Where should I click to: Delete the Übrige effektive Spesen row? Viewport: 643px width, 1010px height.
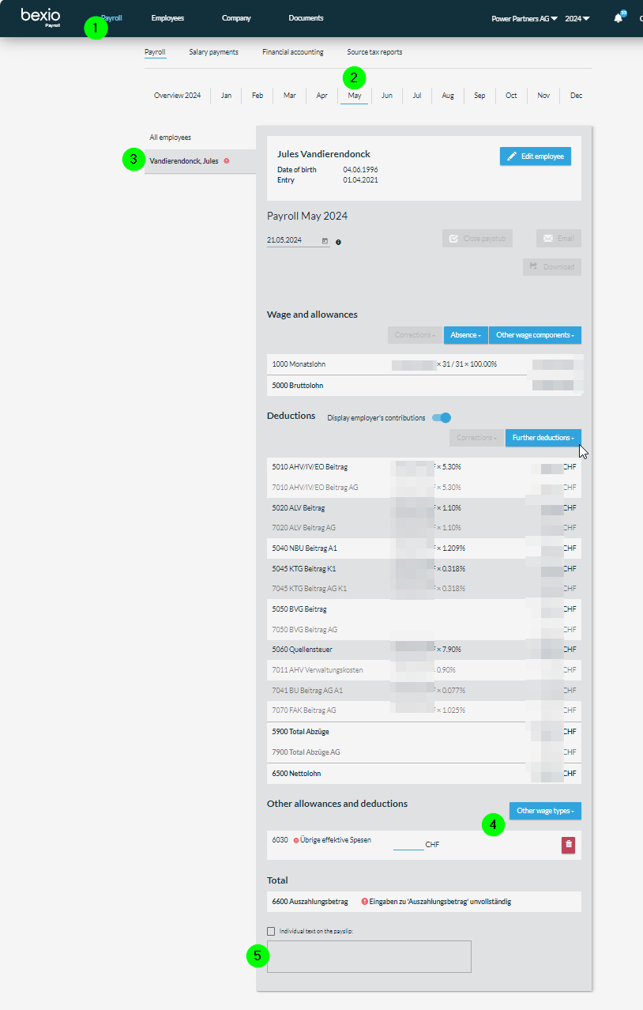click(568, 845)
